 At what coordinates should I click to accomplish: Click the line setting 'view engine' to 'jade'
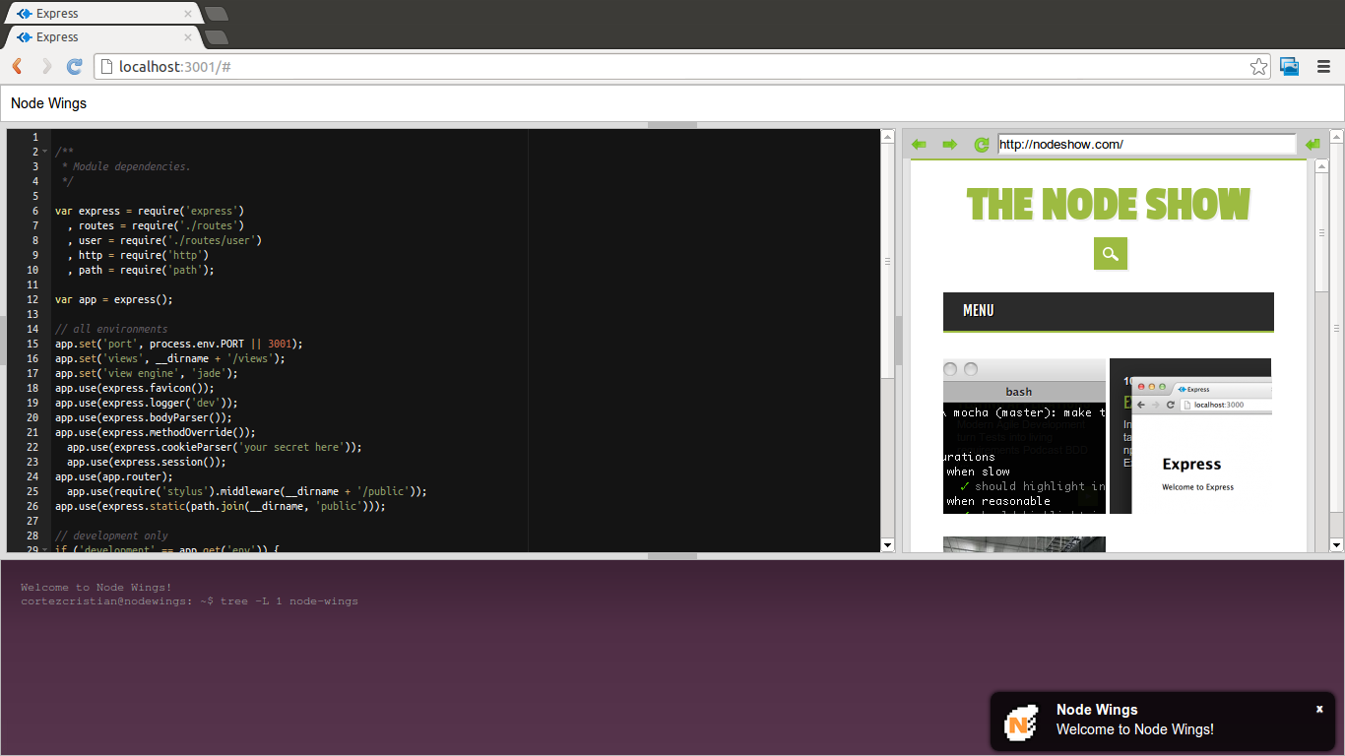tap(147, 373)
